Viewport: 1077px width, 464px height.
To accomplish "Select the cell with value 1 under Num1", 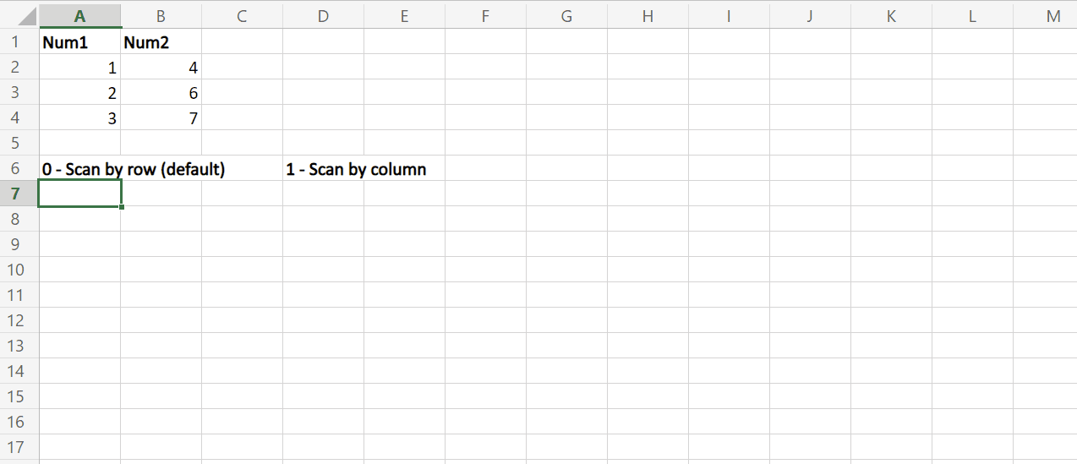I will click(x=79, y=68).
